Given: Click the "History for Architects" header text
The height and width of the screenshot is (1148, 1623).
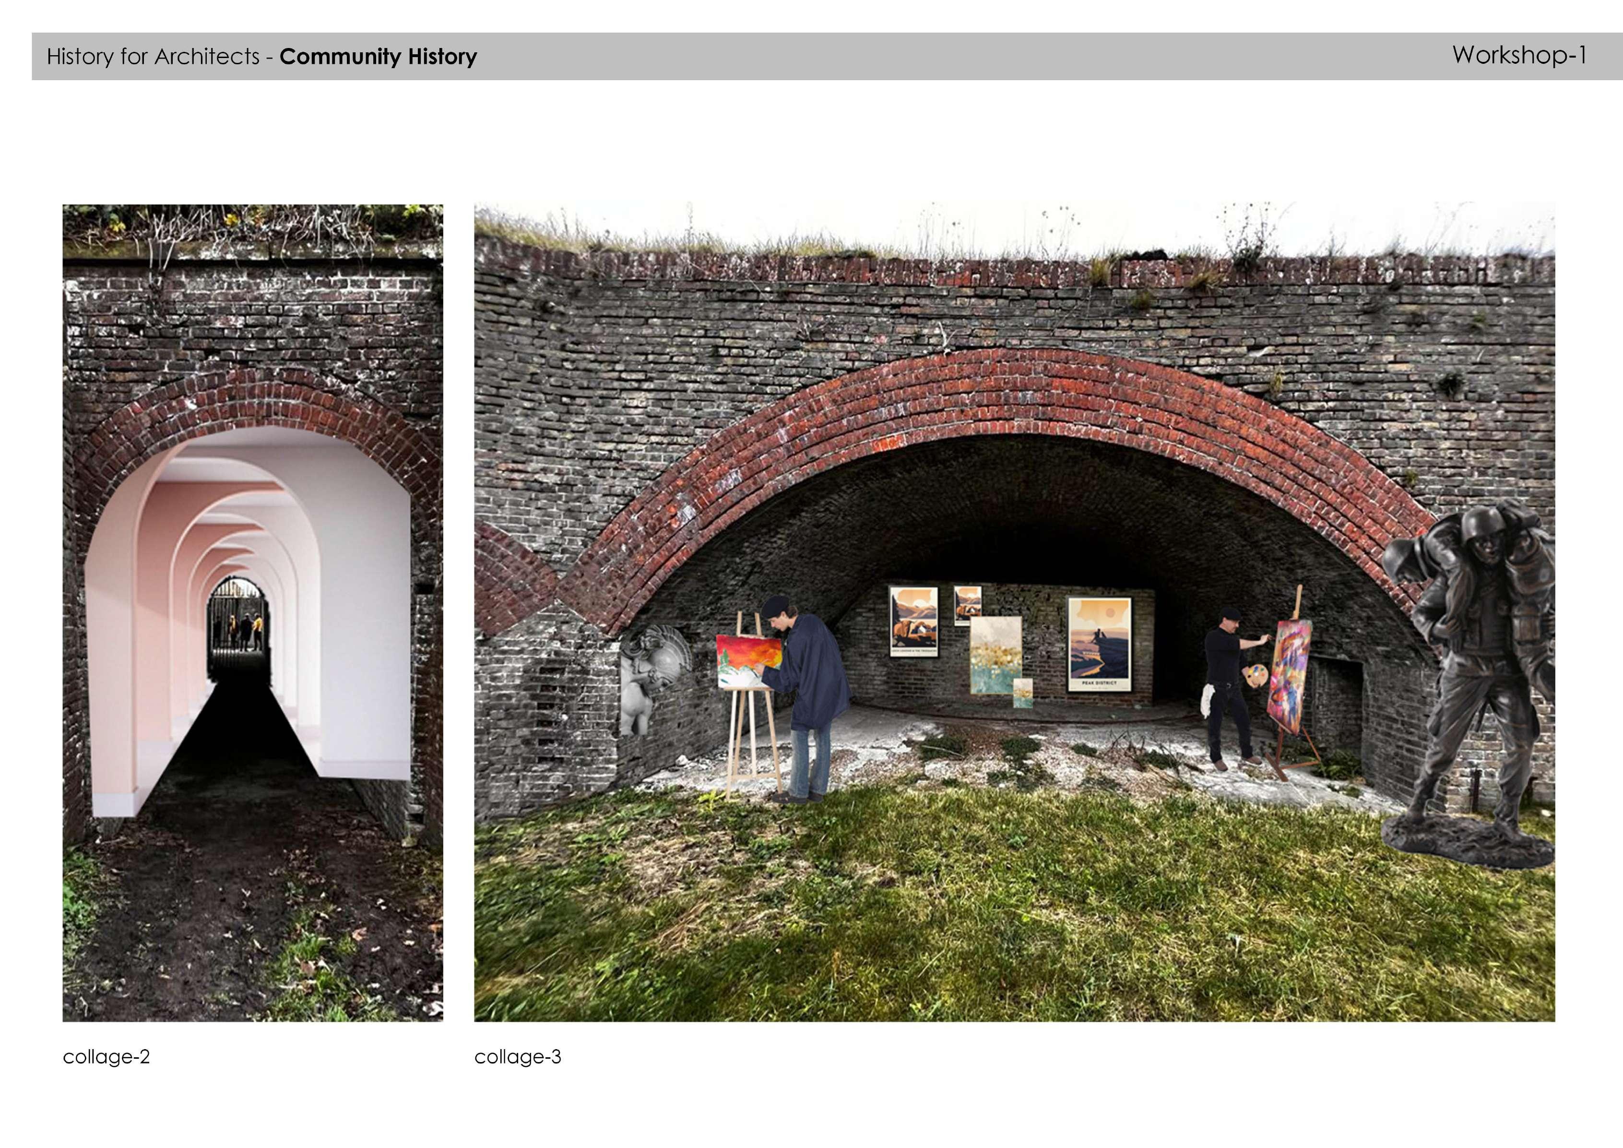Looking at the screenshot, I should click(154, 57).
